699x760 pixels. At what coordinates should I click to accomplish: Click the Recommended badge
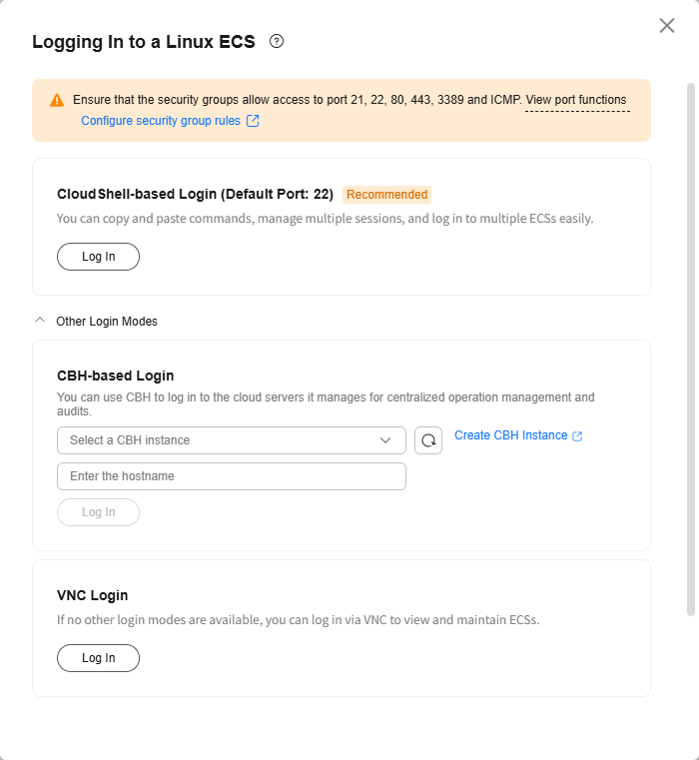point(386,195)
